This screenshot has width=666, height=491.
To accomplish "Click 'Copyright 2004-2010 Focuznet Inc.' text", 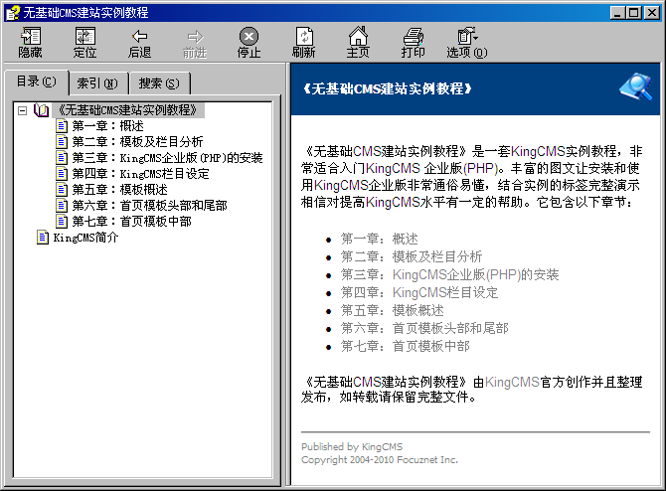I will click(380, 459).
